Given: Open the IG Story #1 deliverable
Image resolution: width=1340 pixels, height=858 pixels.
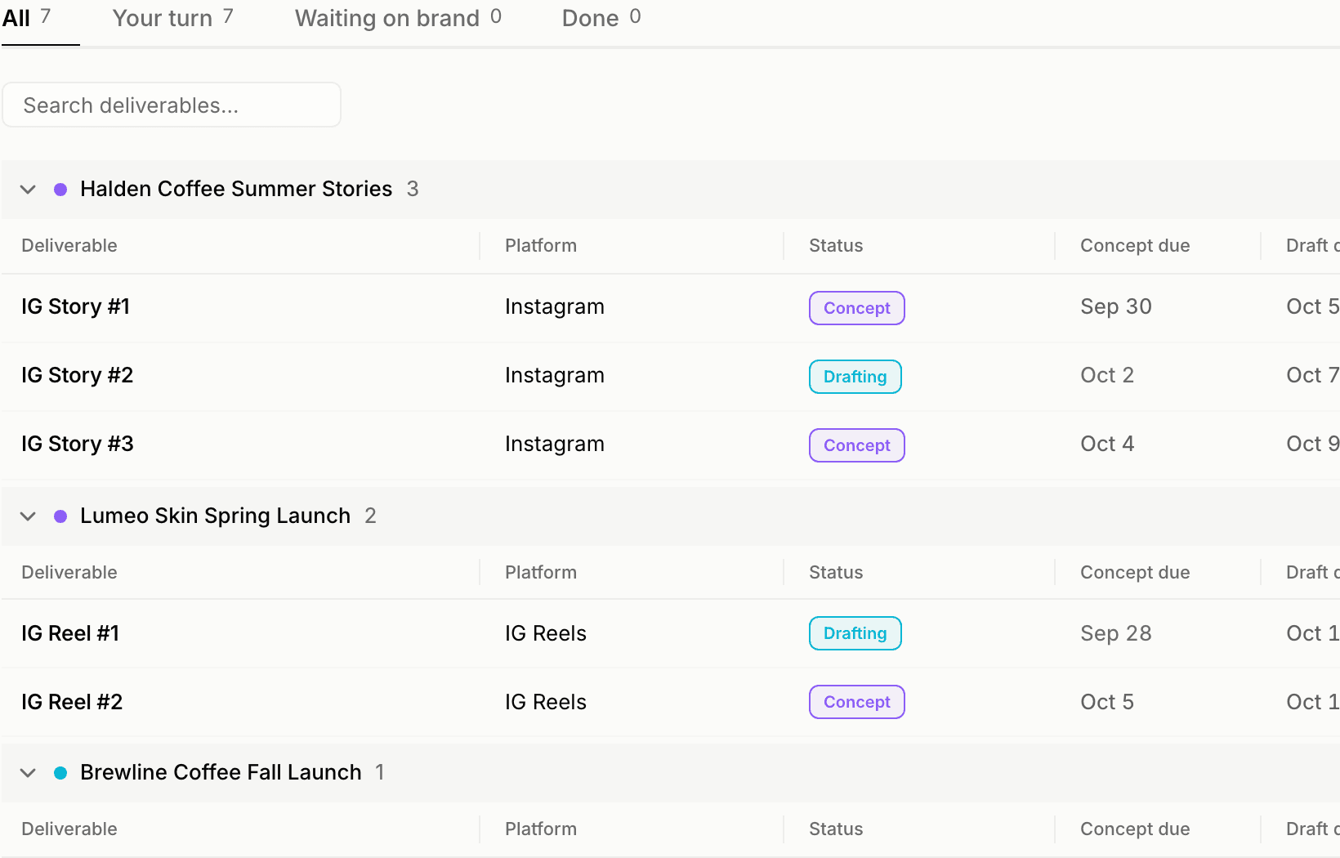Looking at the screenshot, I should coord(76,306).
